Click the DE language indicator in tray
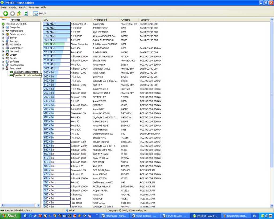The image size is (274, 219). [x=254, y=216]
